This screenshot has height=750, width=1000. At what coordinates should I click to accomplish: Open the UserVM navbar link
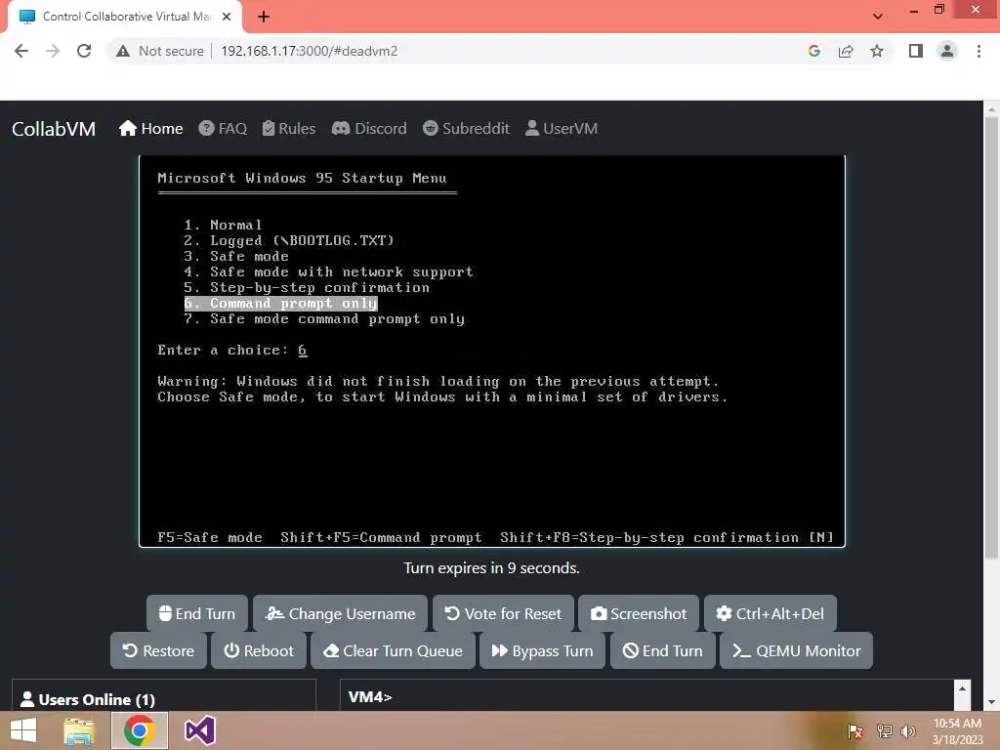[562, 129]
